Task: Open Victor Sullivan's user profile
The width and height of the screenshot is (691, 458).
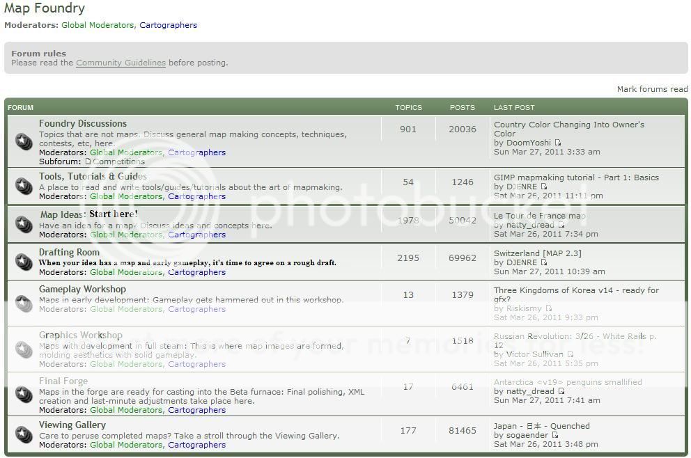Action: [x=534, y=354]
